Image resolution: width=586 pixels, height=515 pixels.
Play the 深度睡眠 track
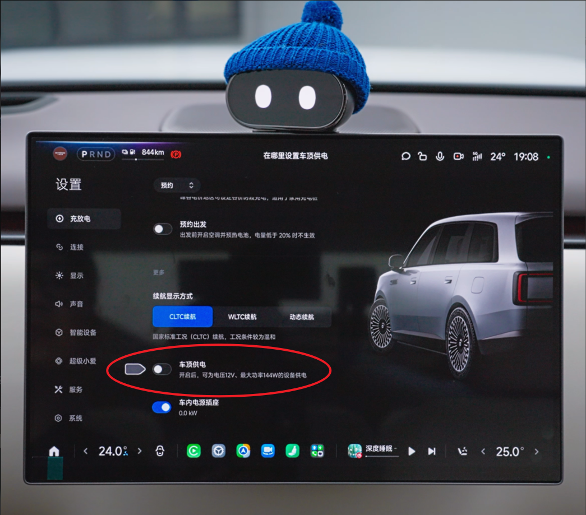click(x=412, y=451)
